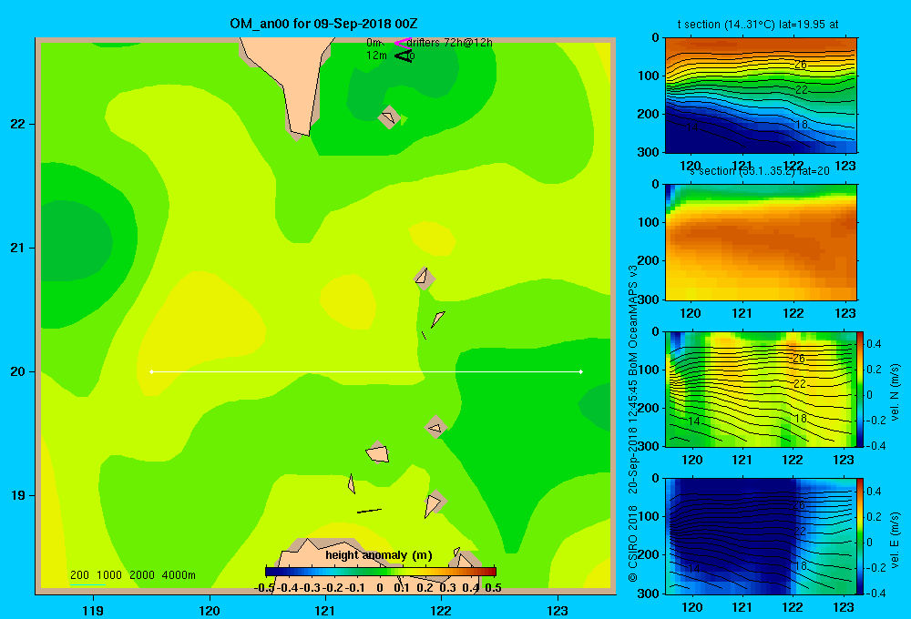Open the northward velocity section plot
The width and height of the screenshot is (911, 619).
761,389
